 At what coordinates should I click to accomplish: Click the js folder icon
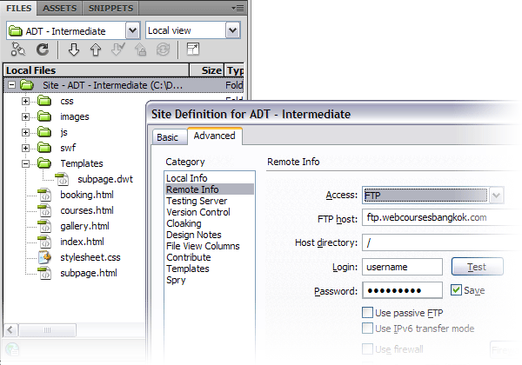point(44,132)
